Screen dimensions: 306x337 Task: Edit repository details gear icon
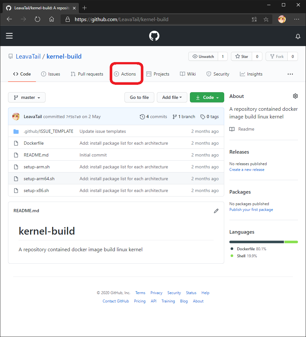pos(295,96)
